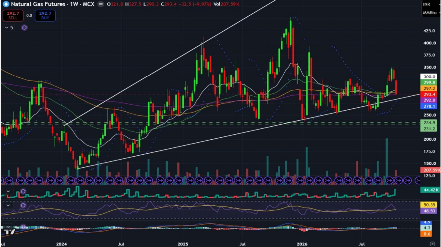Open the INR currency selector
The image size is (441, 247).
tap(431, 4)
